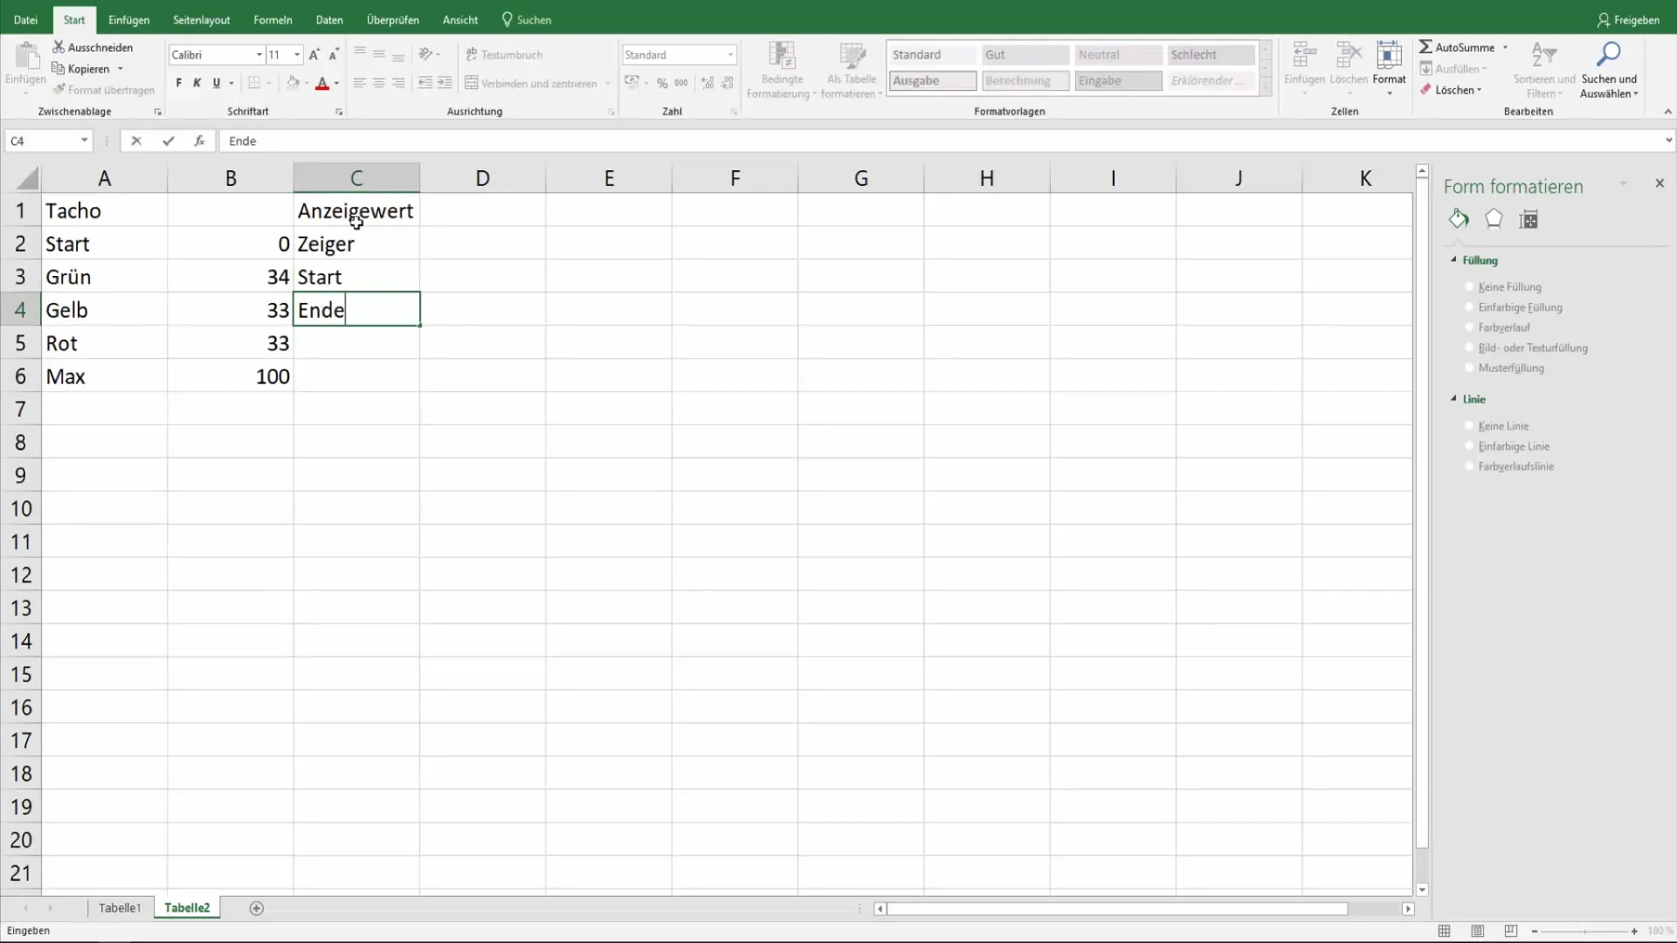Viewport: 1677px width, 943px height.
Task: Increase font size with the large A icon
Action: tap(314, 54)
